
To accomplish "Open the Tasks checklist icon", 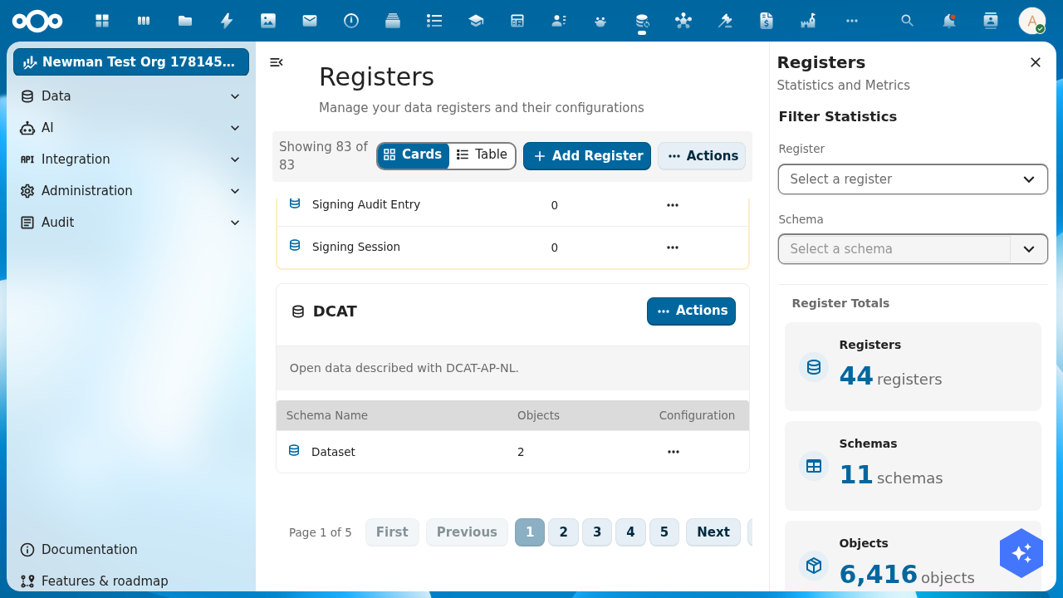I will click(x=434, y=21).
